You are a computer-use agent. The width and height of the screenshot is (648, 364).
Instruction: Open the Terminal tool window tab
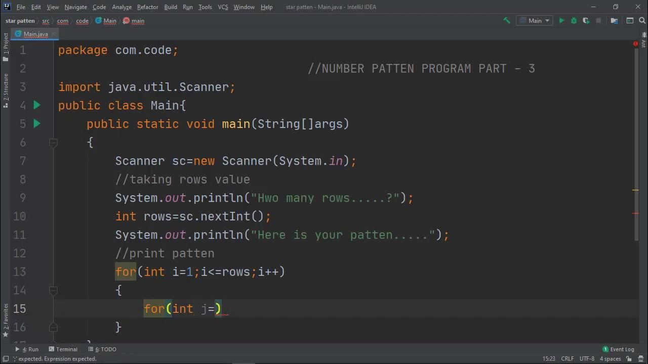[63, 349]
